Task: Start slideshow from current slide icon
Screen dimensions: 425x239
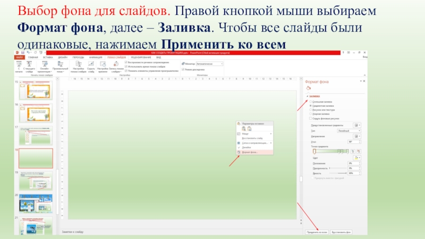Action: pyautogui.click(x=29, y=64)
